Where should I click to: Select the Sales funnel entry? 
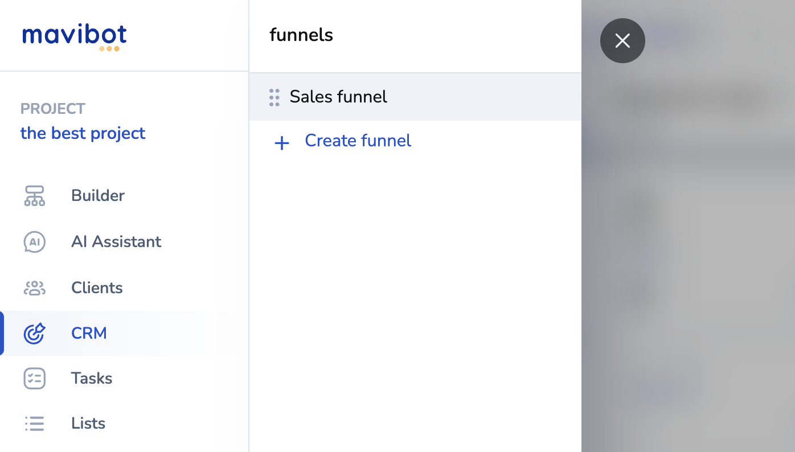338,97
